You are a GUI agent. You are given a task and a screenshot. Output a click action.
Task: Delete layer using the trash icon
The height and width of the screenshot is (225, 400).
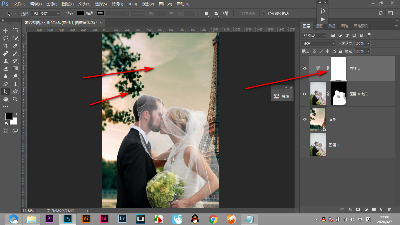point(389,209)
